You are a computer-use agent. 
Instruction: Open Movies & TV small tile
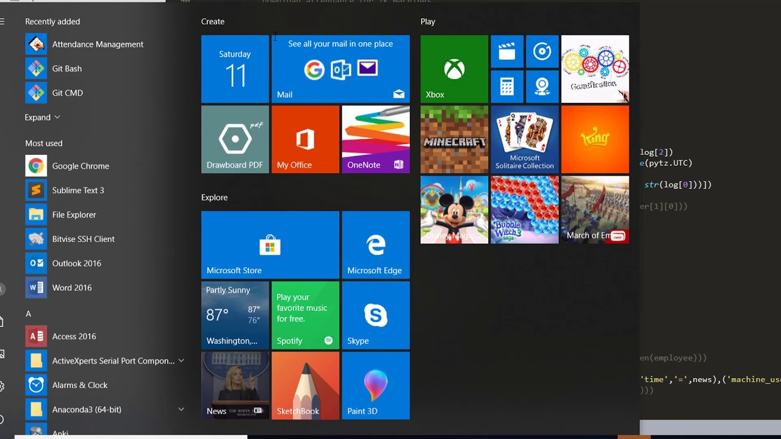[507, 51]
